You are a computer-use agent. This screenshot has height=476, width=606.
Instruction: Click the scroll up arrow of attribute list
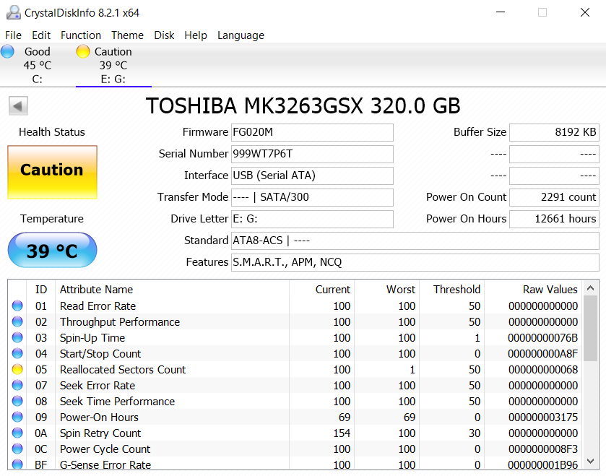click(590, 288)
